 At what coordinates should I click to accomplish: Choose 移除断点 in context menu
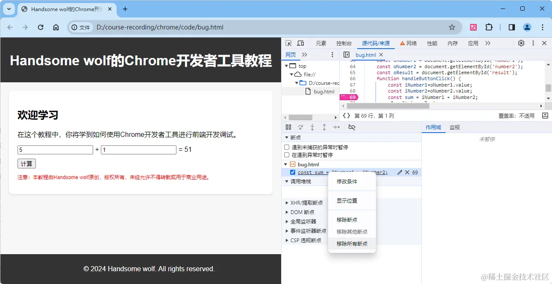point(352,220)
